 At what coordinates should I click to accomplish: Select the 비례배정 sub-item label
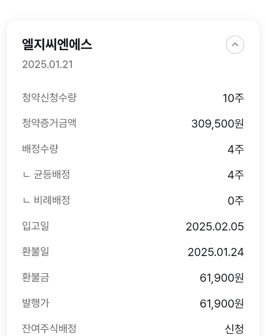[52, 200]
